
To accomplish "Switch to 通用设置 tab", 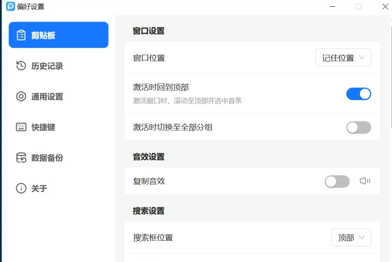I will pos(59,97).
